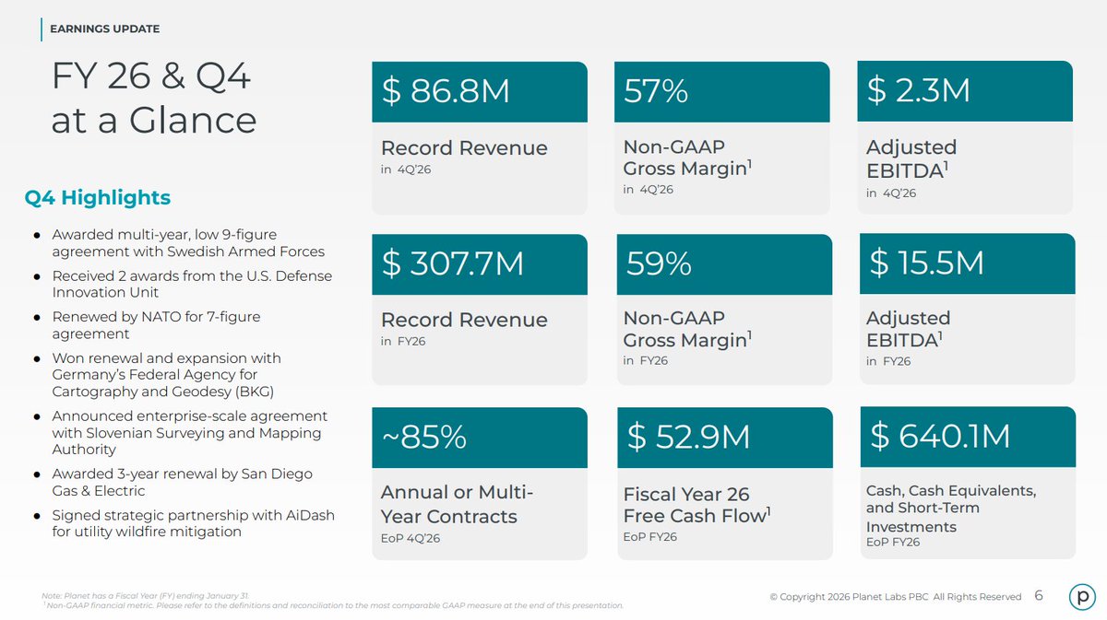Click 'Fiscal Year 26 Free Cash Flow' label

(697, 505)
